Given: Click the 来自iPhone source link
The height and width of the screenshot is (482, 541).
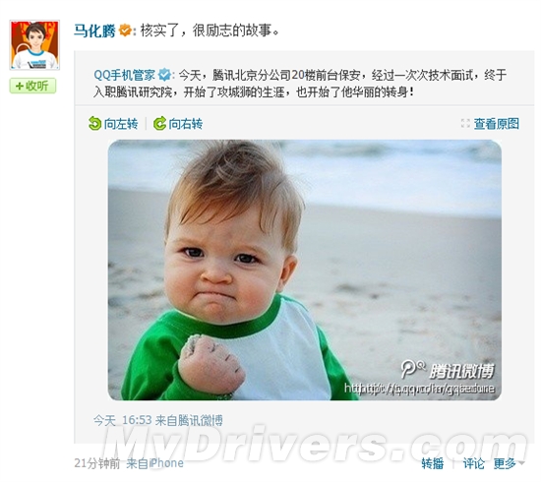Looking at the screenshot, I should pos(154,463).
